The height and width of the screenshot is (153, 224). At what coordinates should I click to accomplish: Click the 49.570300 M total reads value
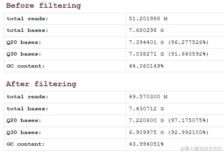click(x=148, y=97)
